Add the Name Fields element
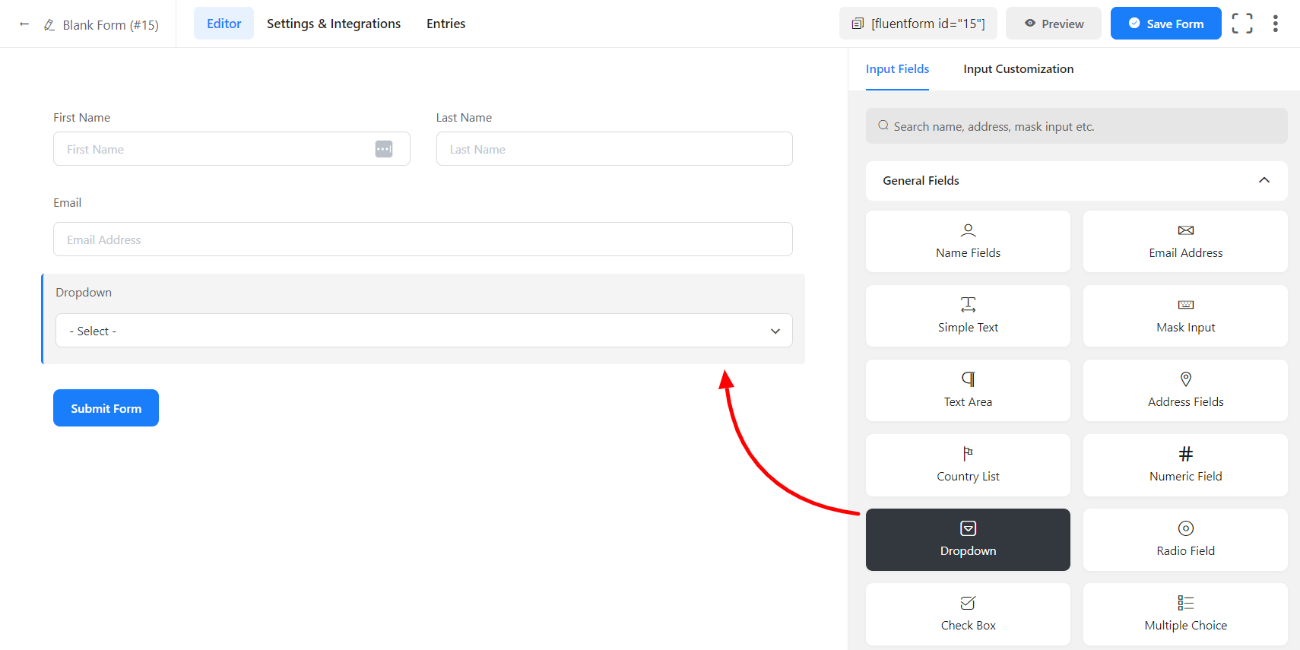This screenshot has height=650, width=1300. coord(967,241)
